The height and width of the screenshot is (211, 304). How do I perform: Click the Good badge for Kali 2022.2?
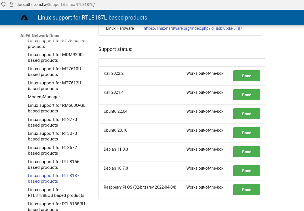pyautogui.click(x=246, y=76)
